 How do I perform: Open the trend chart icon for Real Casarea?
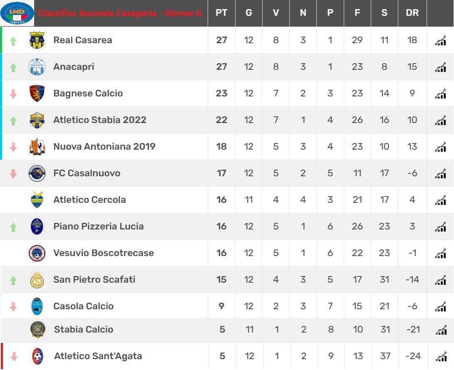pos(440,40)
